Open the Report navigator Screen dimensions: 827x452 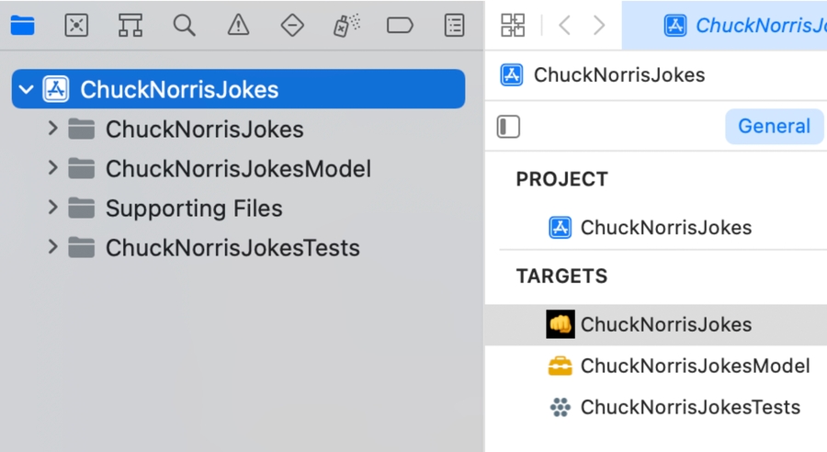(454, 26)
